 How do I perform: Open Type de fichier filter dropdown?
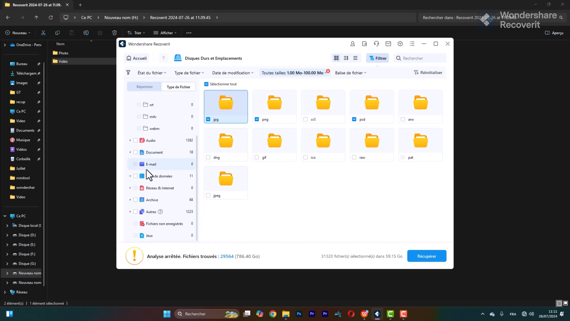(189, 73)
